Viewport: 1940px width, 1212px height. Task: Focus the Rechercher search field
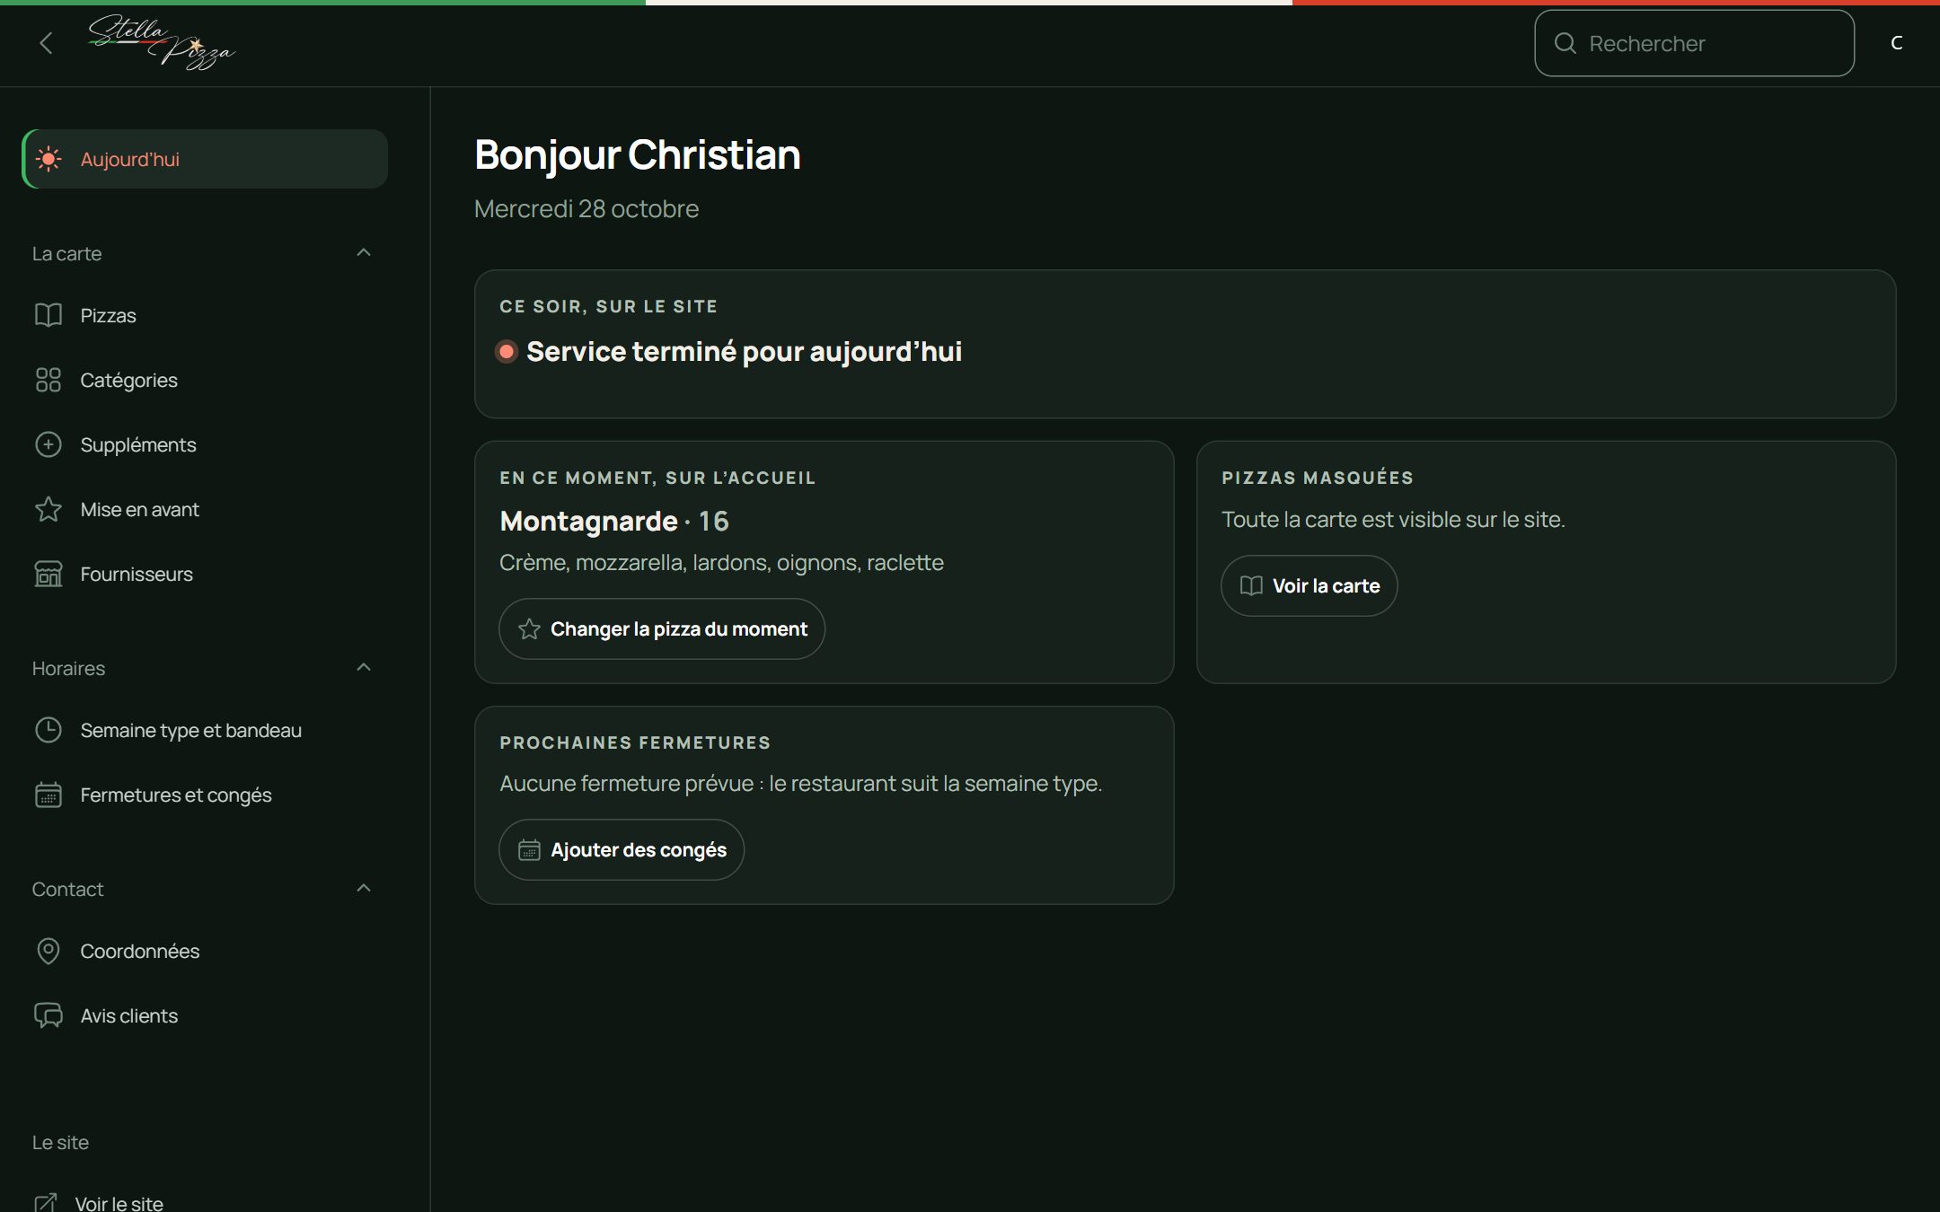pyautogui.click(x=1694, y=43)
